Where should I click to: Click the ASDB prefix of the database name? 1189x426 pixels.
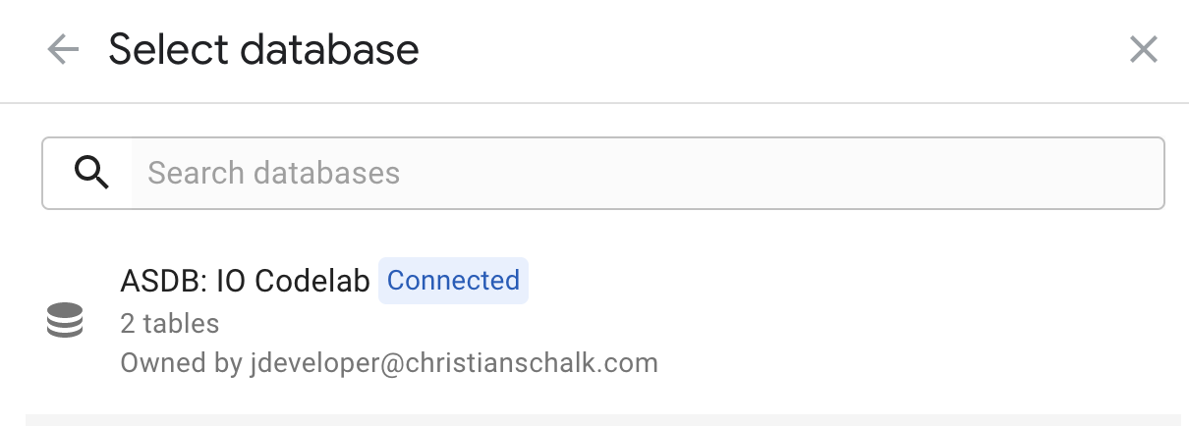(148, 281)
